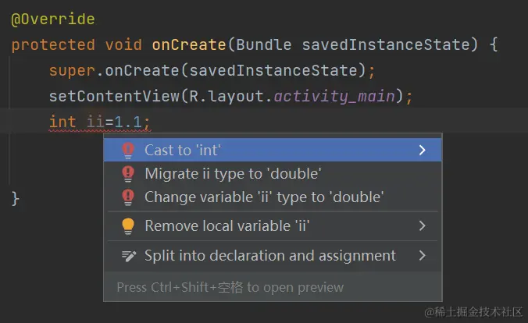Click the Press Ctrl+Shift to open preview hint

click(x=230, y=287)
